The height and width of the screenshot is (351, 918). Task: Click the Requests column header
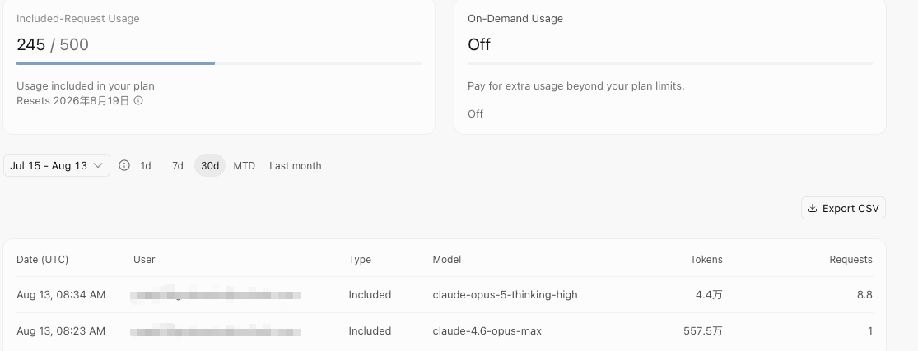click(850, 259)
